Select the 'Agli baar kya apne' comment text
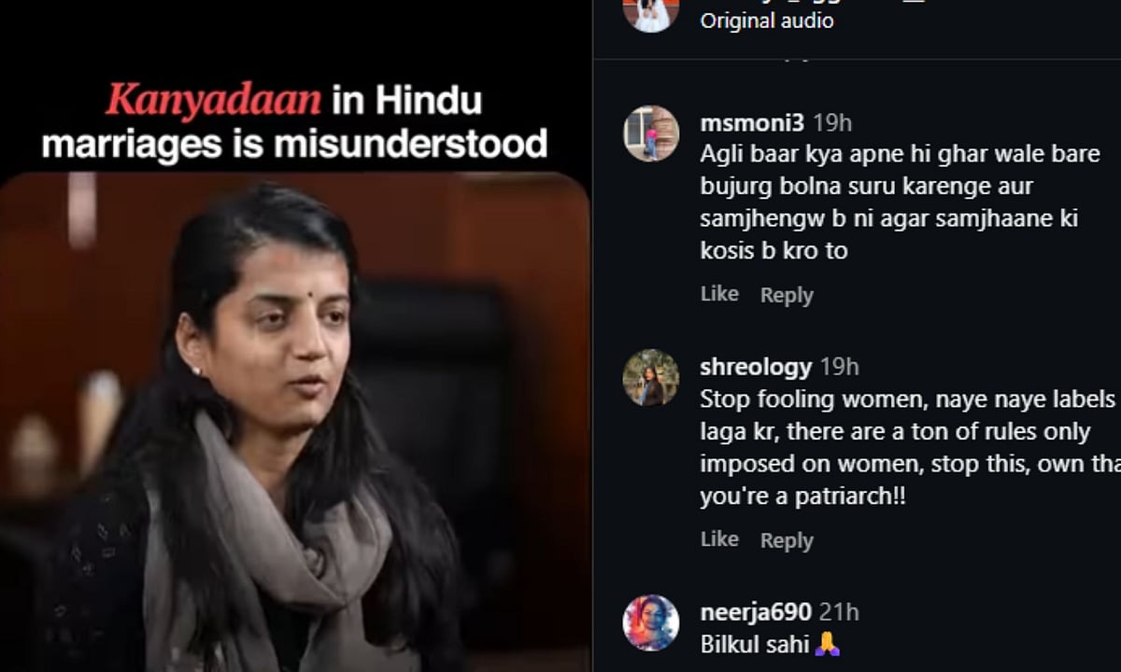Screen dimensions: 1121x672 point(901,203)
